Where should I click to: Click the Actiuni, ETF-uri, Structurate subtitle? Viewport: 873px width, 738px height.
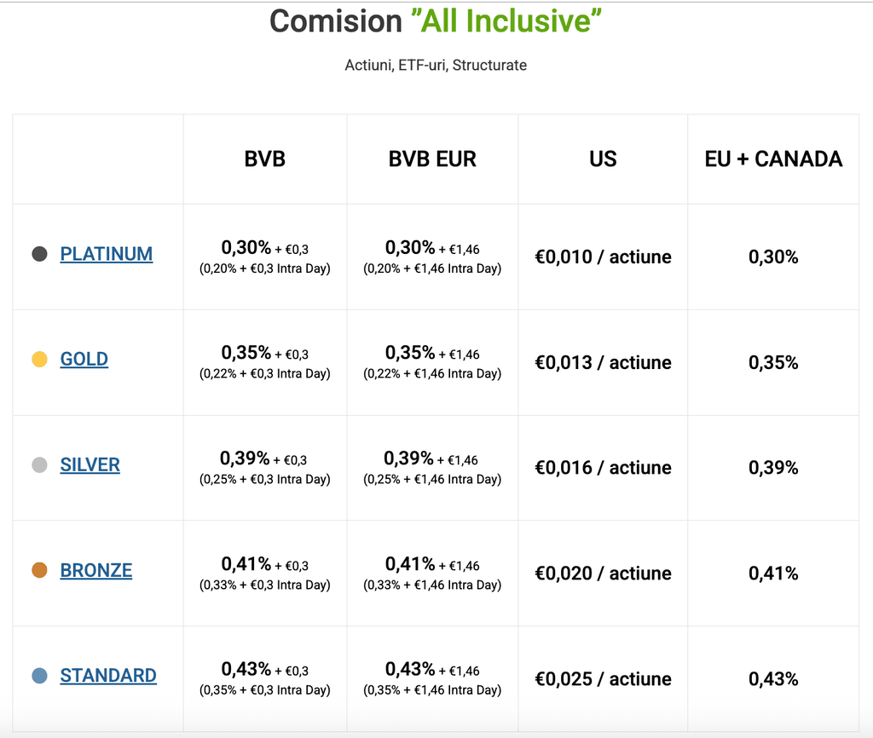(x=436, y=65)
